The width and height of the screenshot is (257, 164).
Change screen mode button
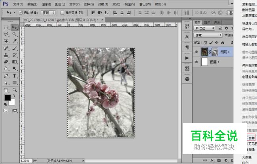[x=14, y=111]
